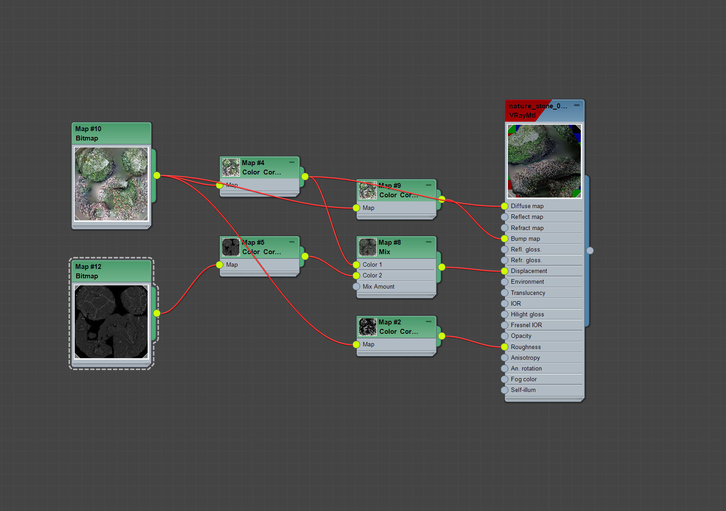This screenshot has height=511, width=726.
Task: Click the small thumbnail on Map #9 node
Action: click(368, 190)
